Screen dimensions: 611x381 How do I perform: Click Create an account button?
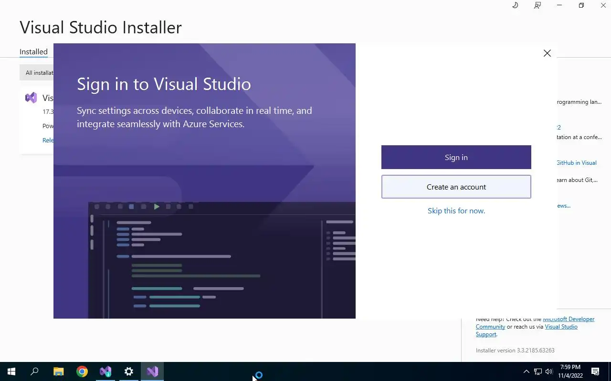(456, 187)
